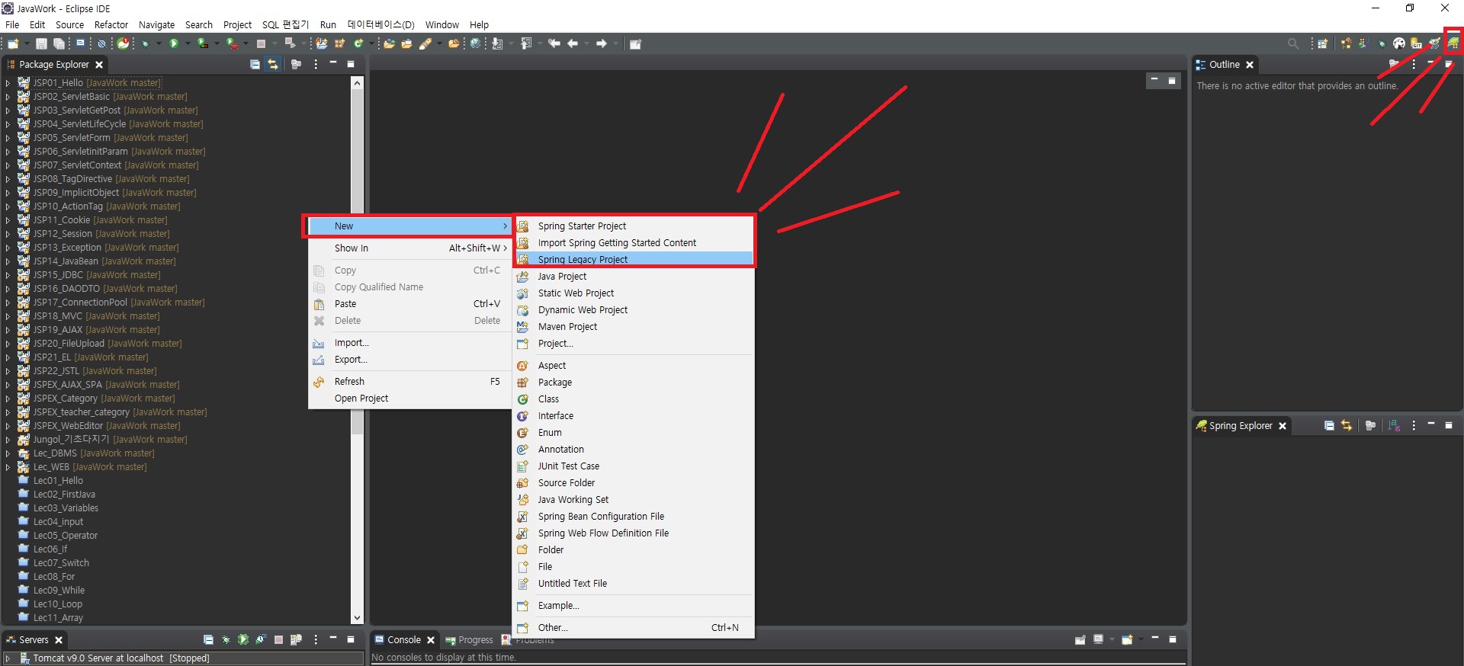Click the Open Console icon in Console toolbar

1127,640
